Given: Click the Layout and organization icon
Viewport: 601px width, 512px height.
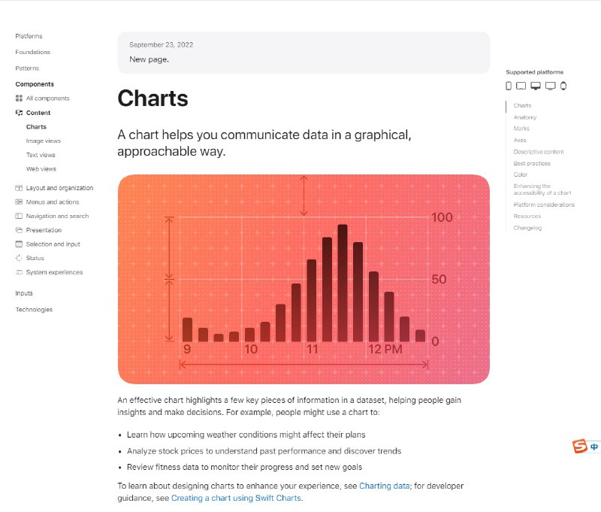Looking at the screenshot, I should coord(19,188).
